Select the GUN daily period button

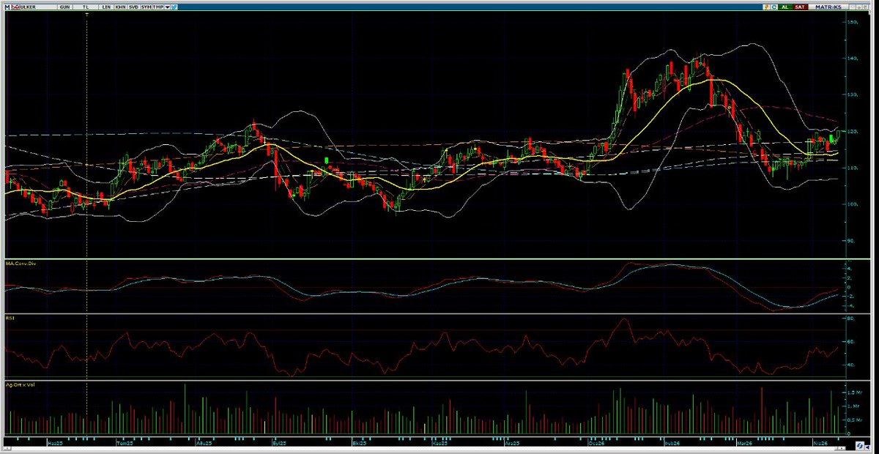click(x=65, y=7)
